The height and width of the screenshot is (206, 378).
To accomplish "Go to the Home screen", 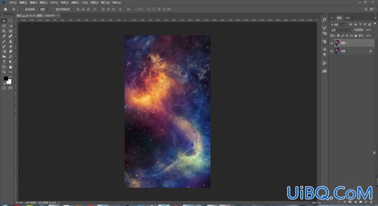I will point(5,10).
